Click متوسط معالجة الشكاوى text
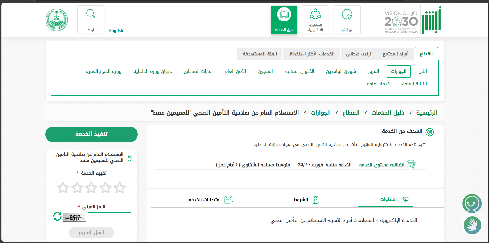Screen dimensions: 489x243 [253, 165]
